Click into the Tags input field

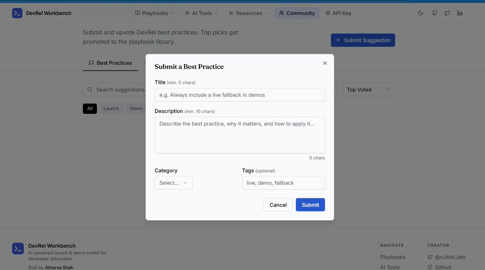coord(283,183)
